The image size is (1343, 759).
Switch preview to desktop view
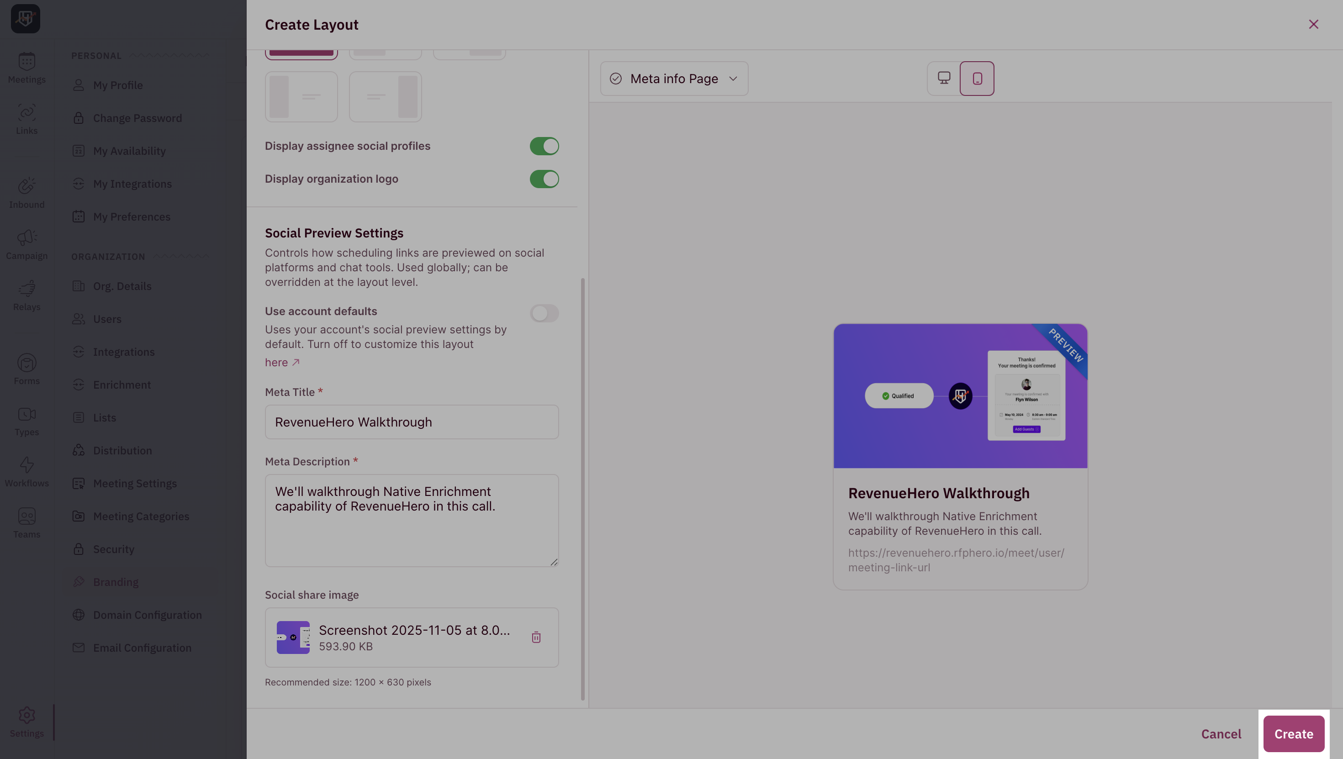943,78
